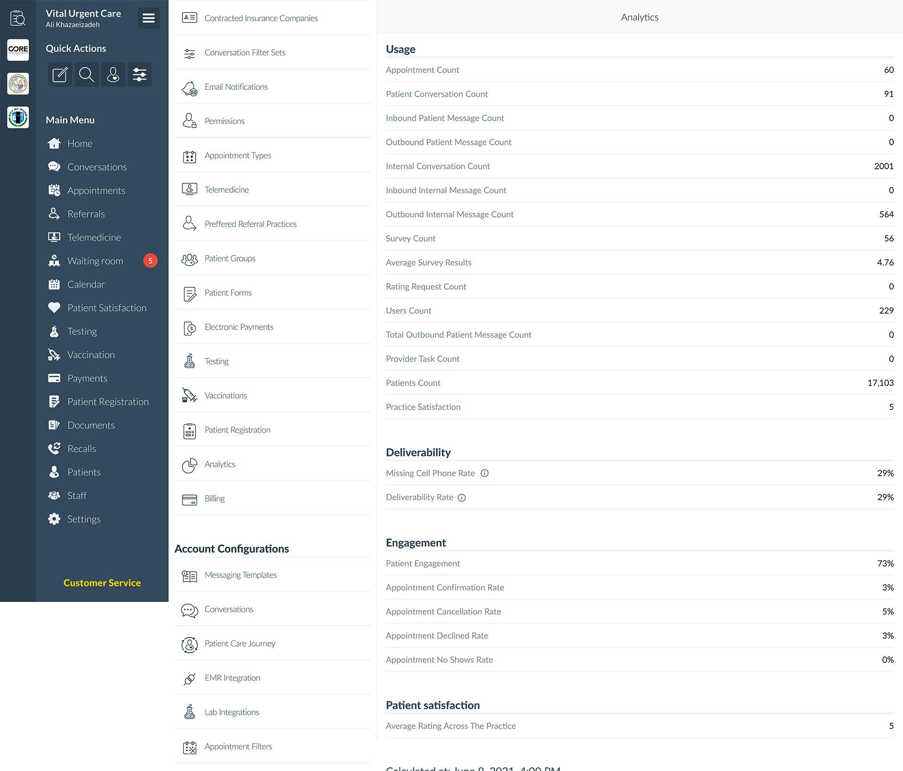903x771 pixels.
Task: Click the info icon beside Missing Cell Phone Rate
Action: (485, 473)
